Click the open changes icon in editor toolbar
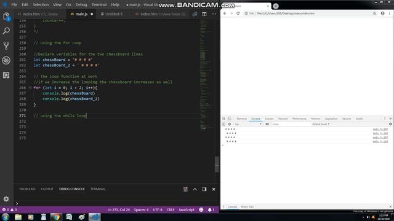The width and height of the screenshot is (394, 221). (195, 14)
